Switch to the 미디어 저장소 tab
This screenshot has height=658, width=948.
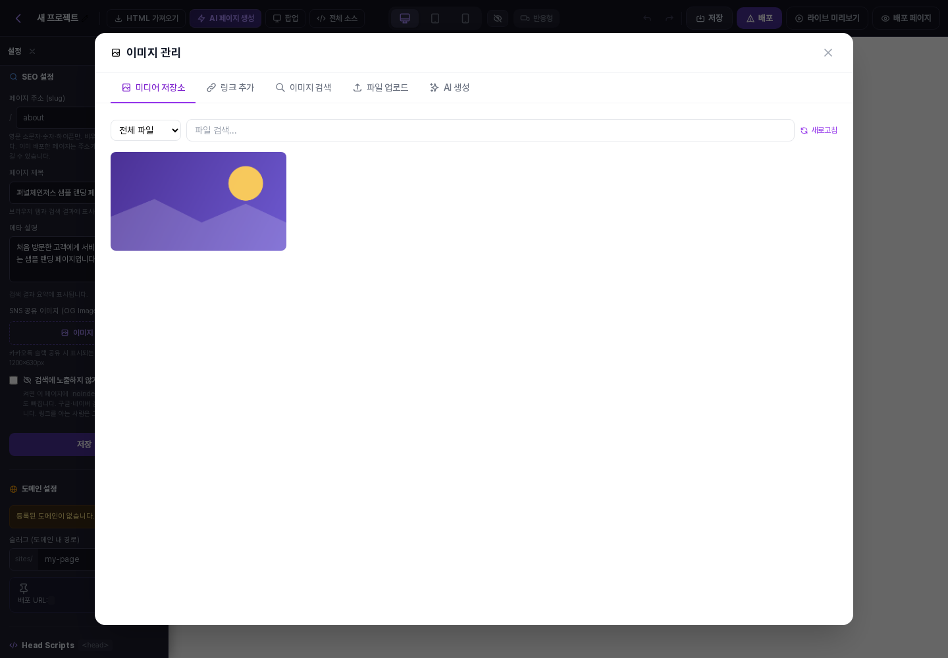(153, 88)
